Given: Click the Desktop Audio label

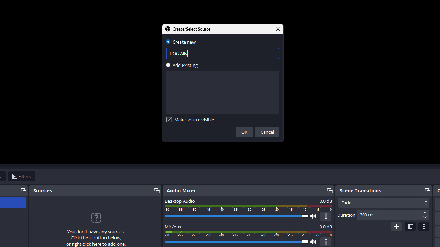Looking at the screenshot, I should (180, 201).
